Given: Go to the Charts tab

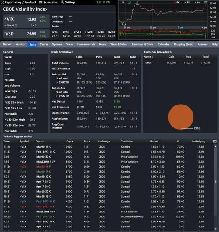Looking at the screenshot, I should [x=44, y=44].
